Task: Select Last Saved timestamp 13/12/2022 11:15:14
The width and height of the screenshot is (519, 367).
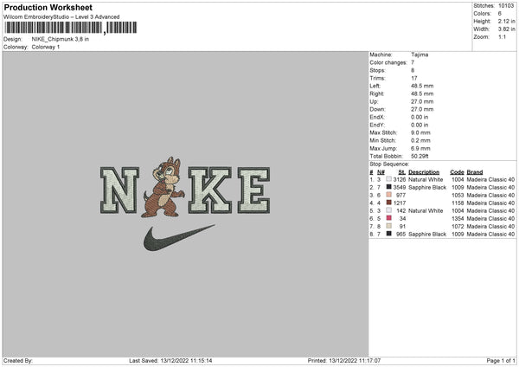Action: click(x=186, y=361)
